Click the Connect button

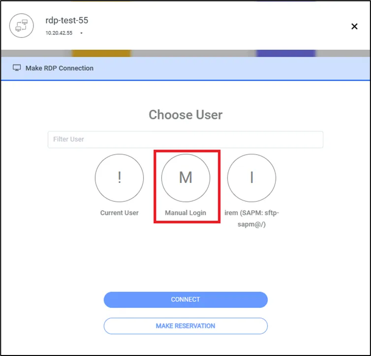coord(185,299)
